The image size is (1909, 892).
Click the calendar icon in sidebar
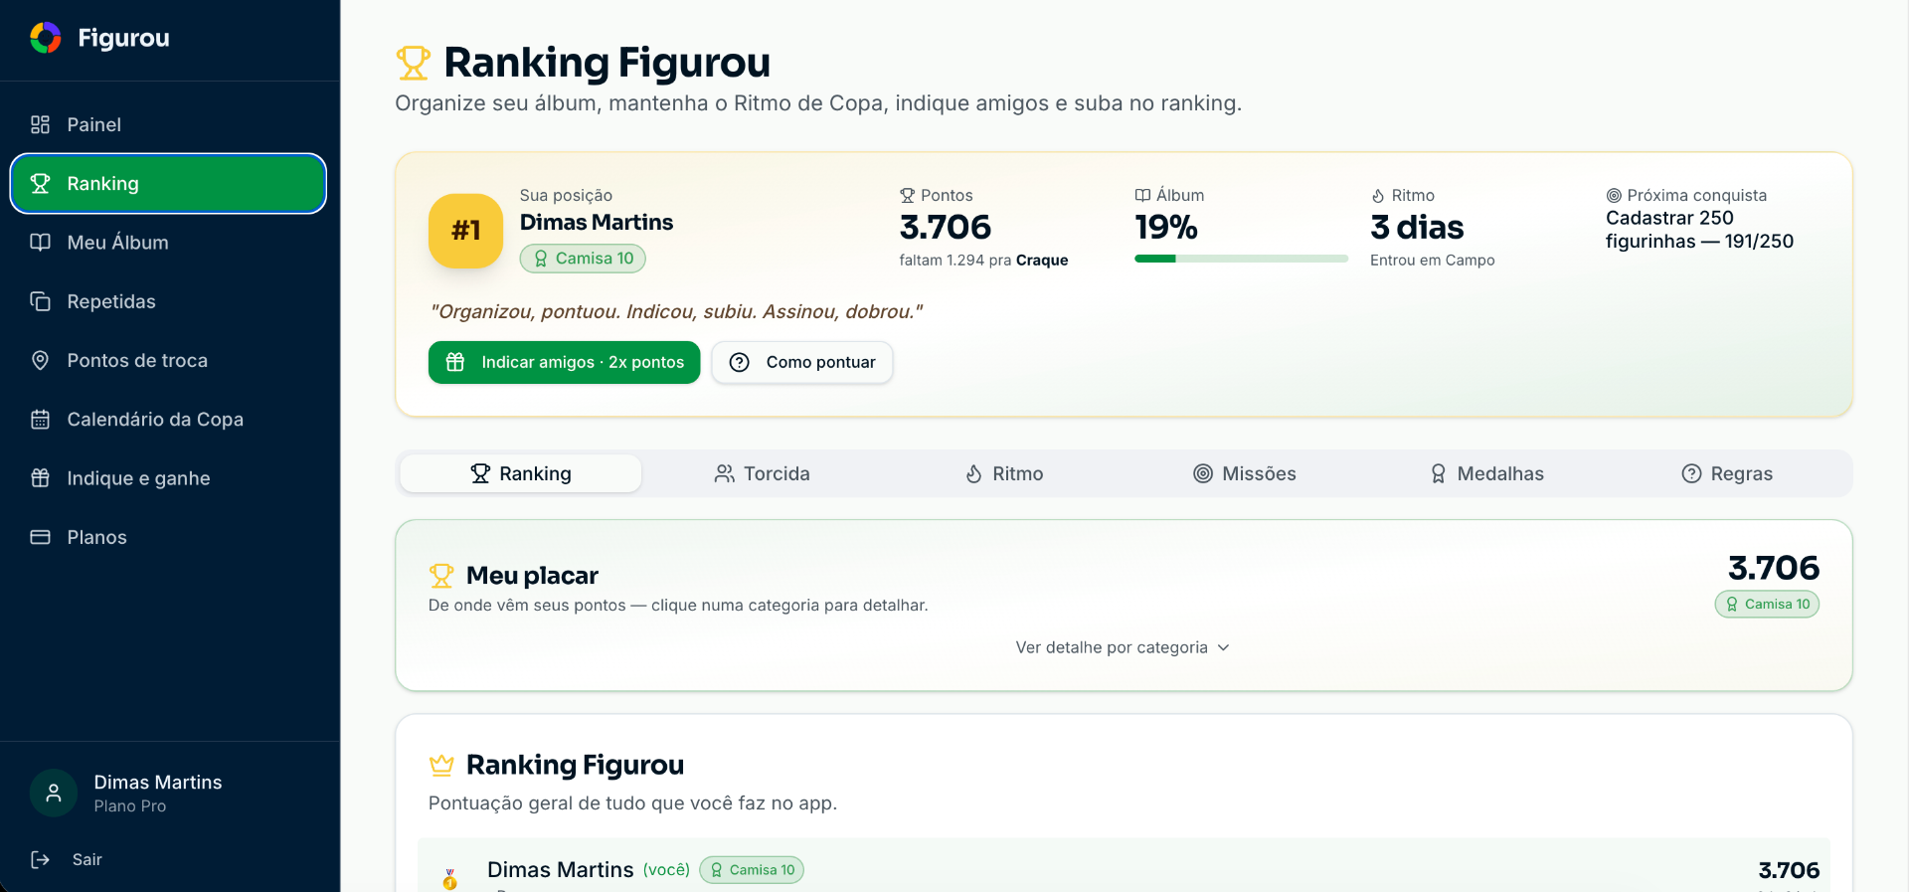[40, 420]
